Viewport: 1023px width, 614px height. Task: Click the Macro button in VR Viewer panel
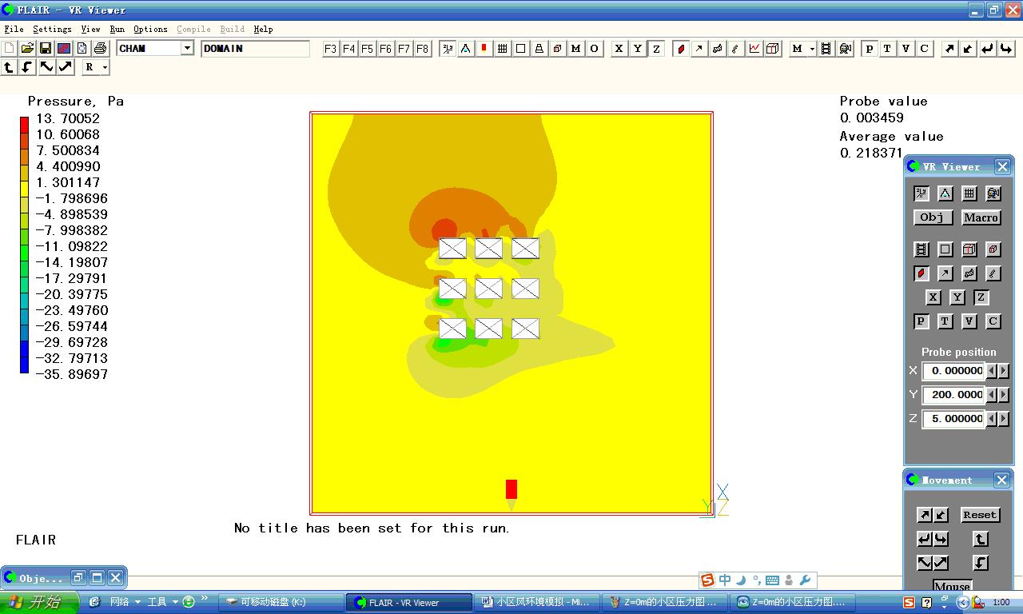pos(981,217)
